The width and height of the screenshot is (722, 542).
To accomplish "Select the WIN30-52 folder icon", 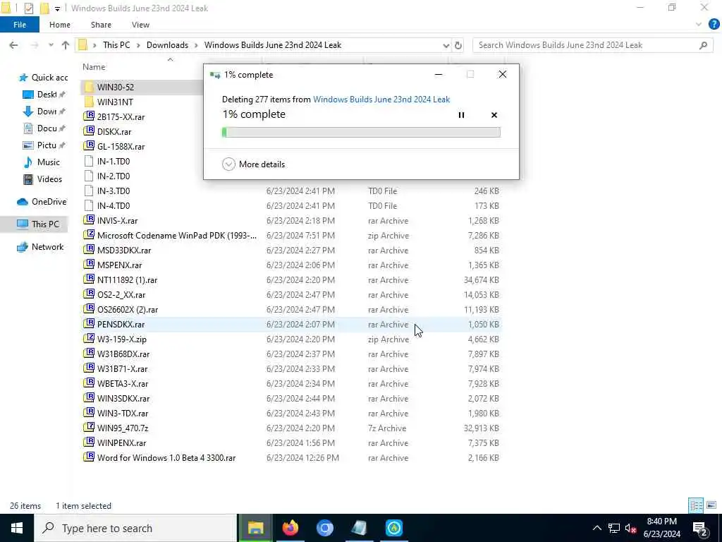I will tap(89, 87).
